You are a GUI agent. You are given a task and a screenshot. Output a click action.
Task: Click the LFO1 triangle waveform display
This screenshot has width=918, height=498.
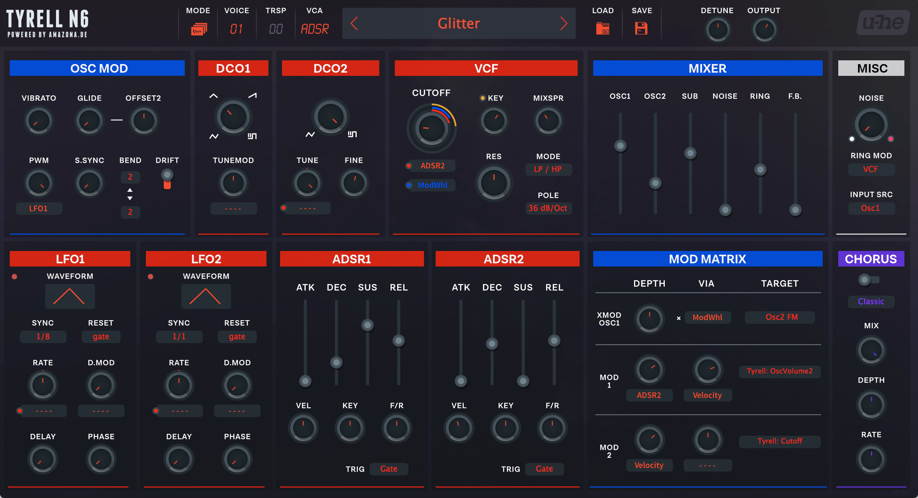pyautogui.click(x=70, y=296)
